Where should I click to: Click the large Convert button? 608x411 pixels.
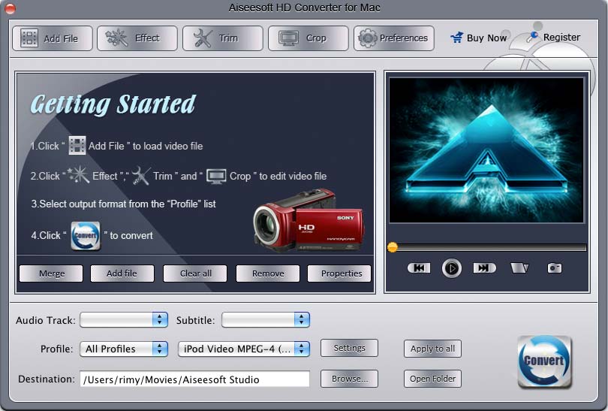(544, 361)
